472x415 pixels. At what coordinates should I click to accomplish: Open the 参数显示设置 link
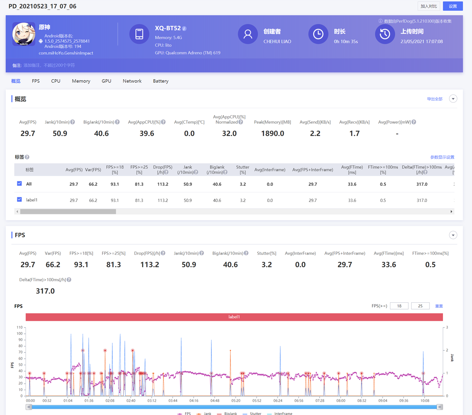coord(442,157)
